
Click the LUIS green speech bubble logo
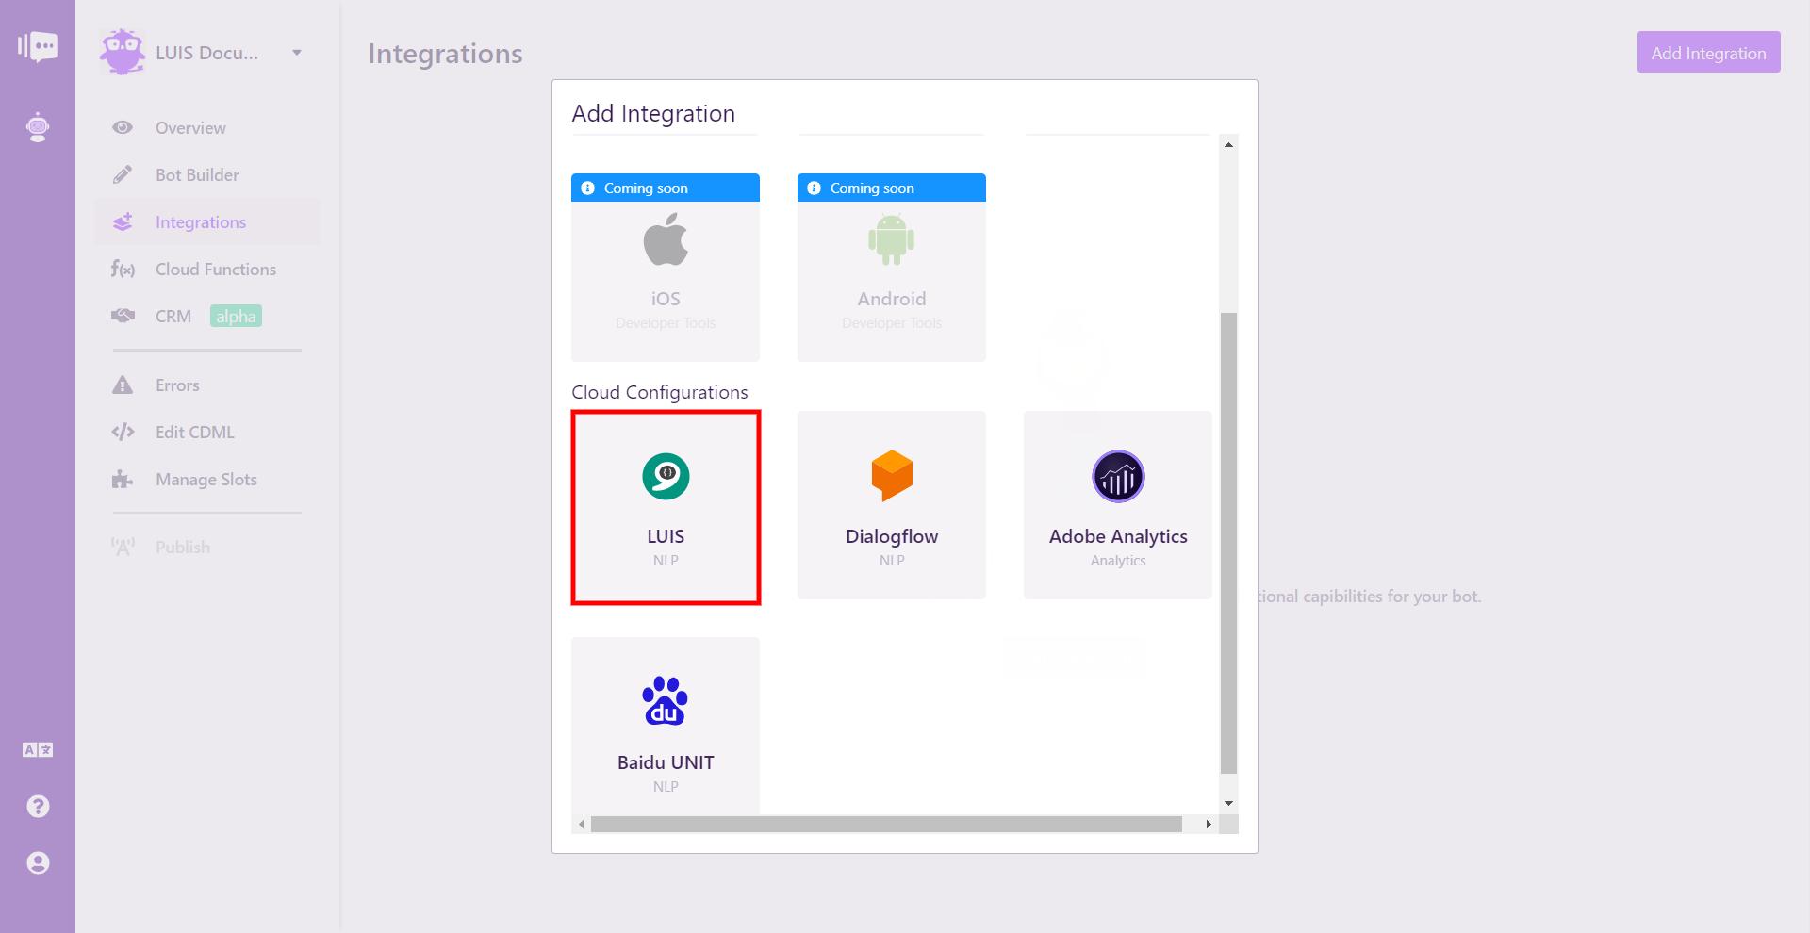click(x=666, y=477)
